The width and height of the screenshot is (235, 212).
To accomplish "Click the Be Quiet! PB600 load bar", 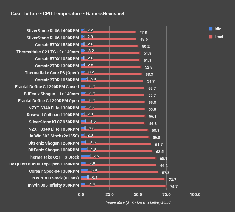I will click(x=119, y=165).
